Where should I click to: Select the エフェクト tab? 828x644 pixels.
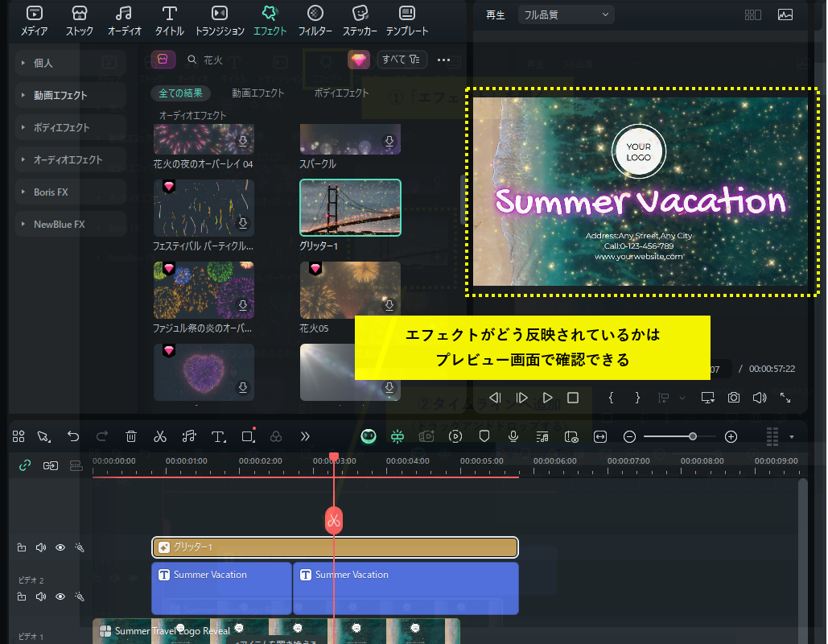tap(270, 21)
